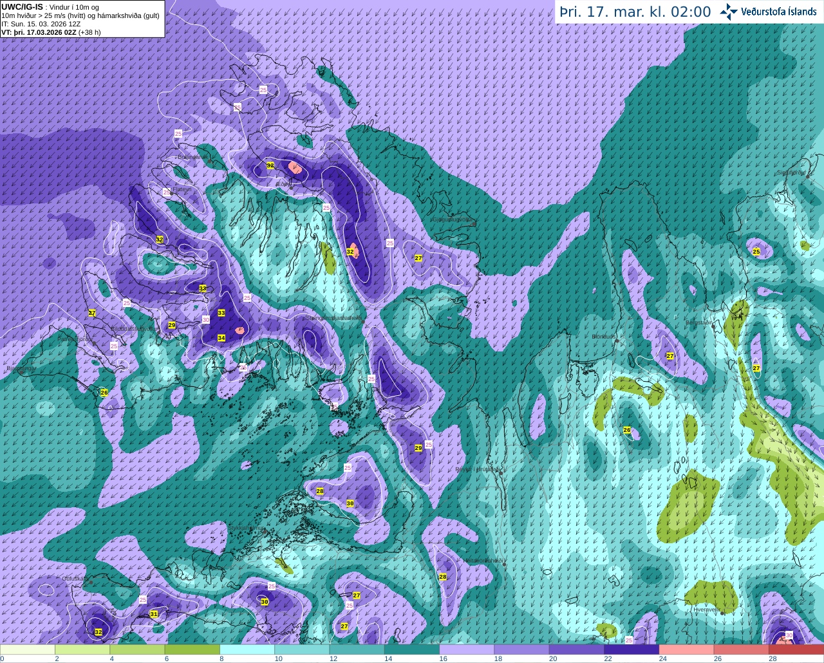This screenshot has width=824, height=663.
Task: Click the Æðey place label
Action: pyautogui.click(x=283, y=184)
